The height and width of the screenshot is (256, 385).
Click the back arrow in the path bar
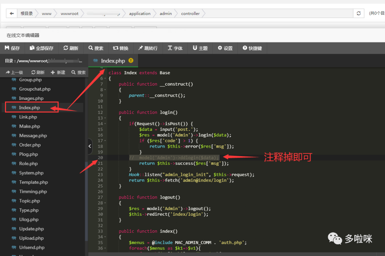point(11,14)
